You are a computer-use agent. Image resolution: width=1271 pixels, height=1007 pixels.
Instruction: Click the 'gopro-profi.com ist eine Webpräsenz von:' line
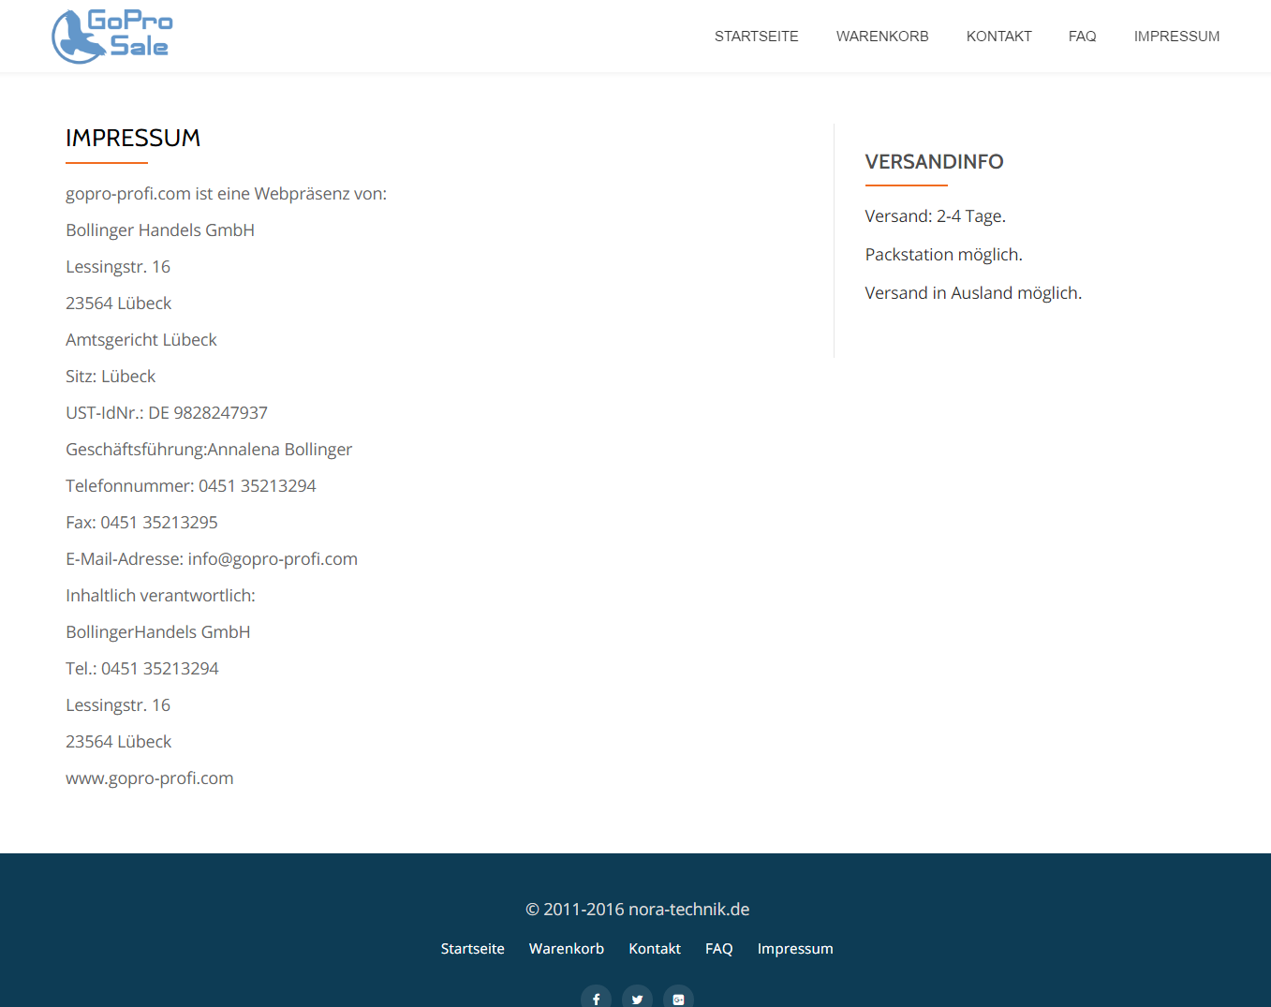coord(226,194)
